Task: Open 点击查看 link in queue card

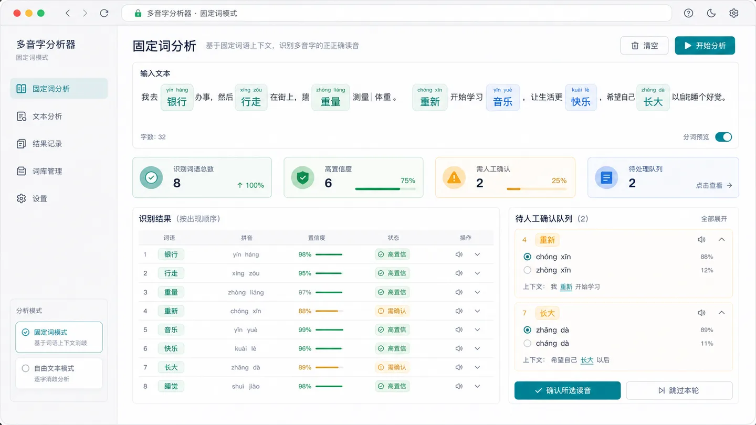Action: tap(714, 185)
